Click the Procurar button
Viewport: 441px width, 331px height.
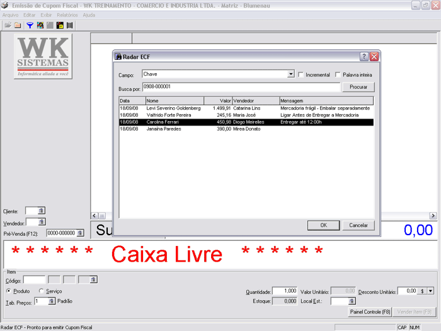(358, 87)
